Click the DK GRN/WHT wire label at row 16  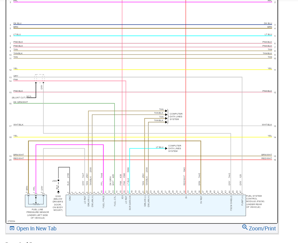(x=20, y=102)
